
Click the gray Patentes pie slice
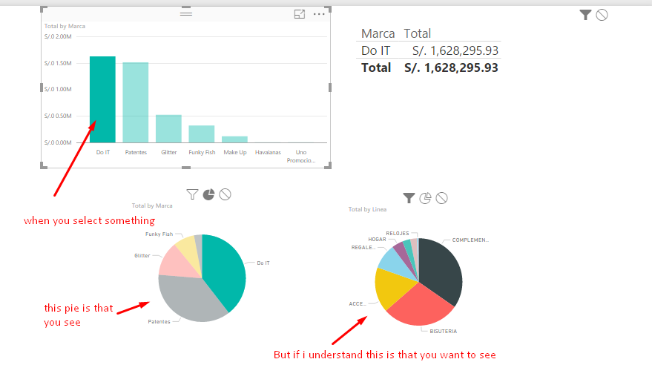(x=191, y=300)
